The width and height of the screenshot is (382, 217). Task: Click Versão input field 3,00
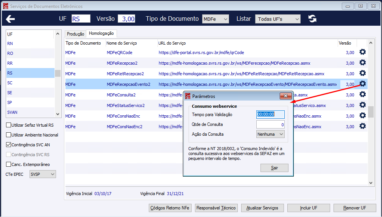pos(126,19)
